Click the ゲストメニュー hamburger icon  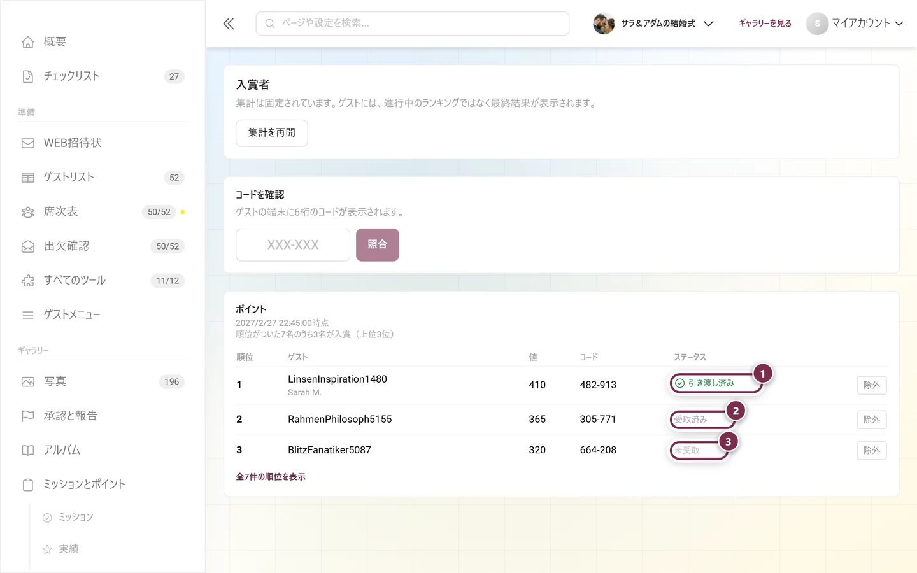pos(28,315)
